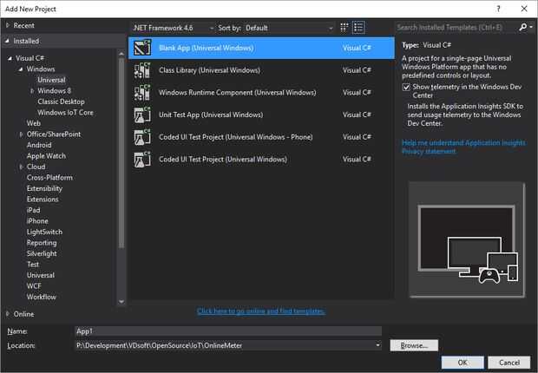Select the Apple Watch tree item

46,156
